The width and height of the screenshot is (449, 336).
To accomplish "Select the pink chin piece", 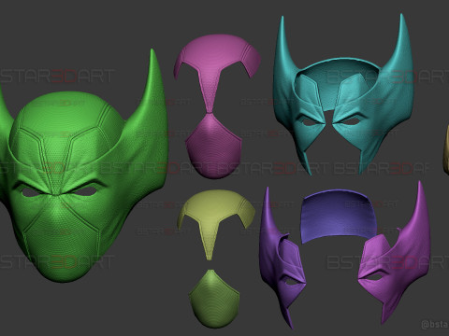I will [x=213, y=147].
